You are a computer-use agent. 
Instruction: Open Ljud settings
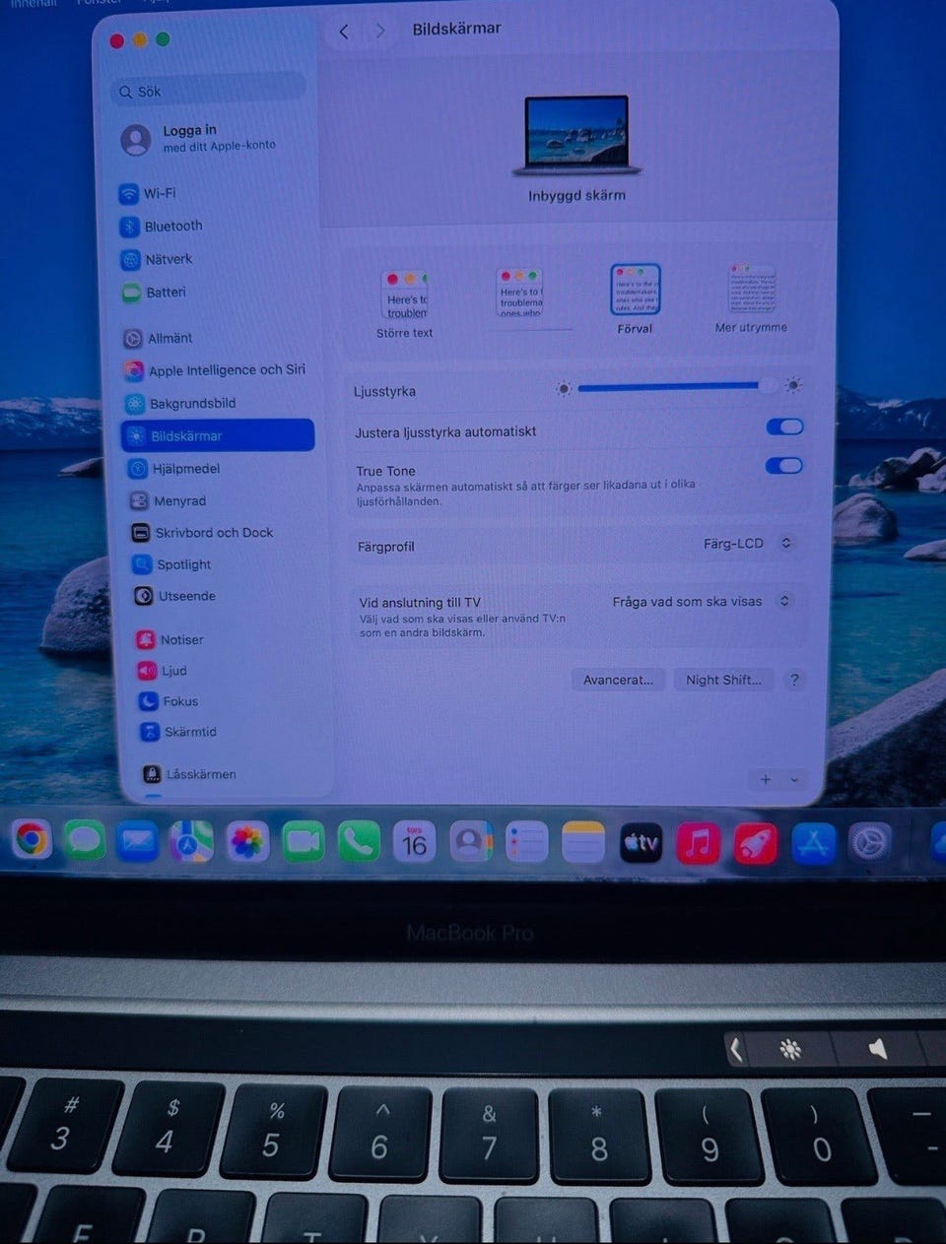(162, 670)
